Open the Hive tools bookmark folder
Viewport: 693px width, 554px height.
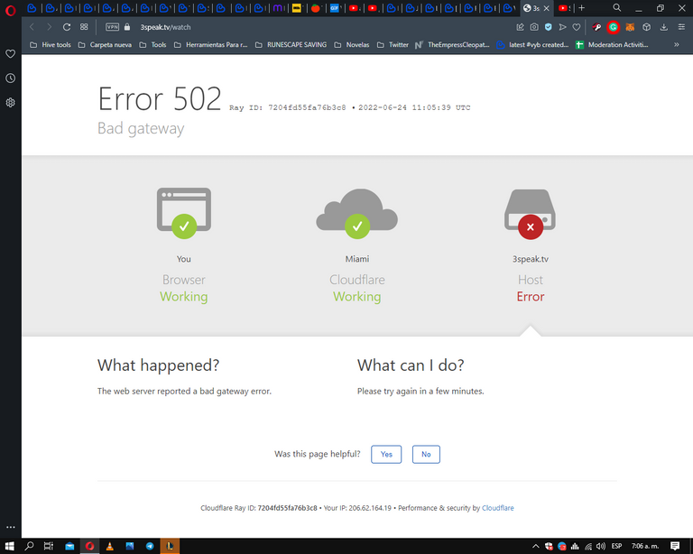[50, 44]
